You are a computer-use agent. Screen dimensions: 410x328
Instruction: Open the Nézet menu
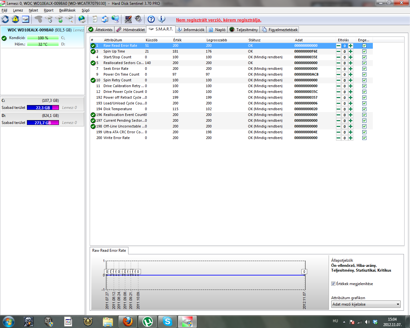coord(33,10)
